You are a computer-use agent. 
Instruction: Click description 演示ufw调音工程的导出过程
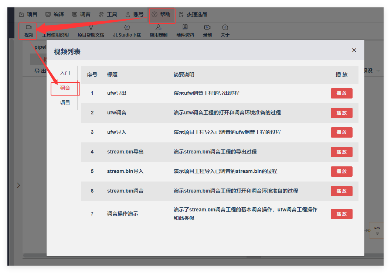tap(207, 93)
